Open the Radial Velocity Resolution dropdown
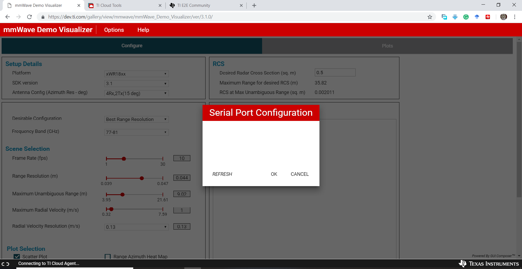This screenshot has width=522, height=269. (136, 227)
